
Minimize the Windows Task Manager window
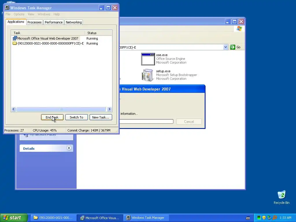101,8
